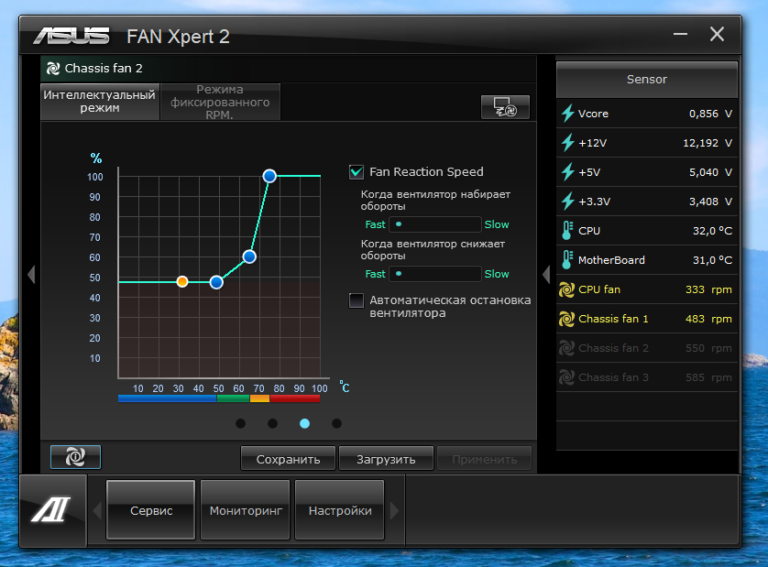Click the Chassis fan 1 483 rpm value

[x=708, y=319]
